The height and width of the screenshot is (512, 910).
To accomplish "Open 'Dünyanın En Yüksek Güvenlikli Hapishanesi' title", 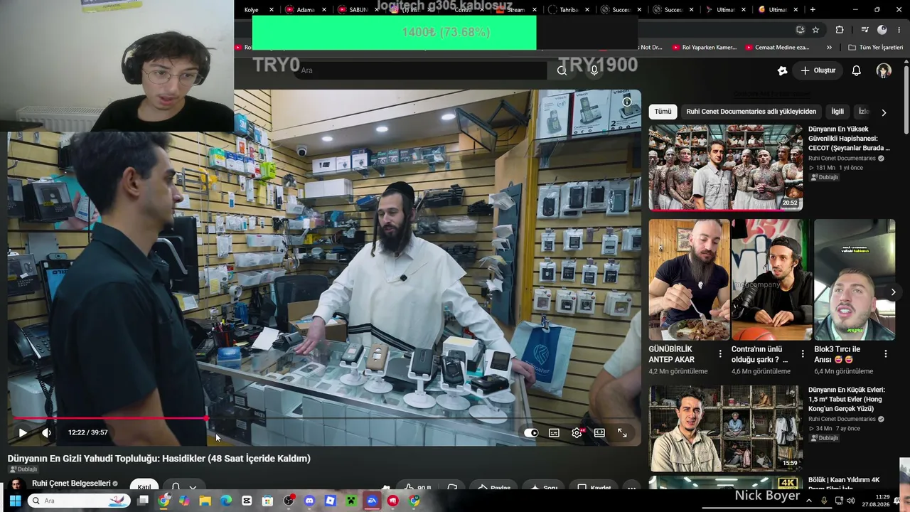I will tap(849, 139).
